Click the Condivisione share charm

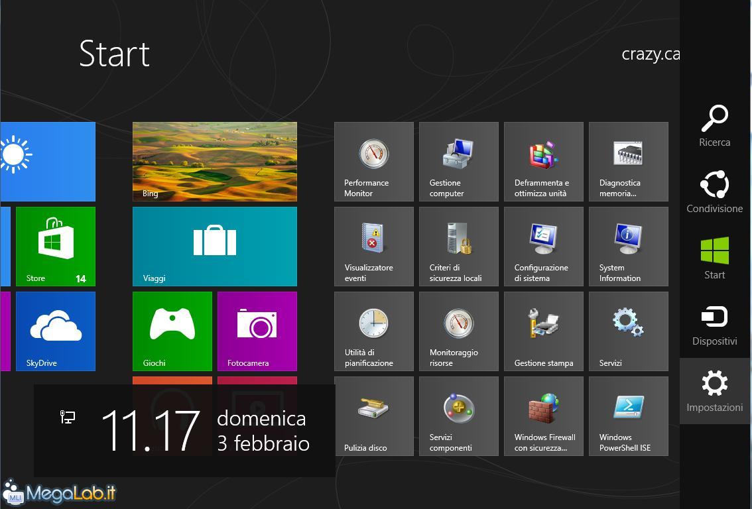point(715,192)
